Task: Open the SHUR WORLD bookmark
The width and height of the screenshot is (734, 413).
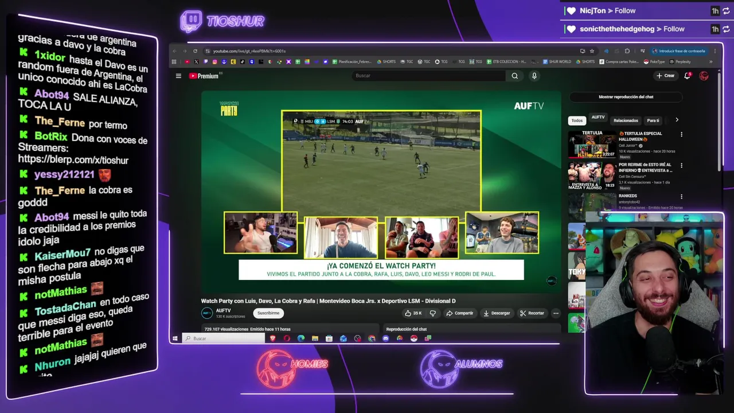Action: coord(558,61)
